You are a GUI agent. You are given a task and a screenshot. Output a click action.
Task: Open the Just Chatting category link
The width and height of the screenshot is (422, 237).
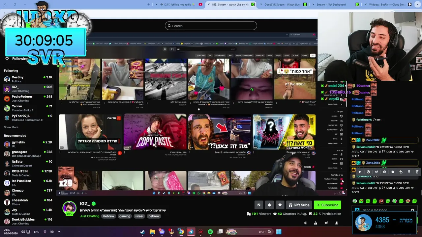[89, 216]
